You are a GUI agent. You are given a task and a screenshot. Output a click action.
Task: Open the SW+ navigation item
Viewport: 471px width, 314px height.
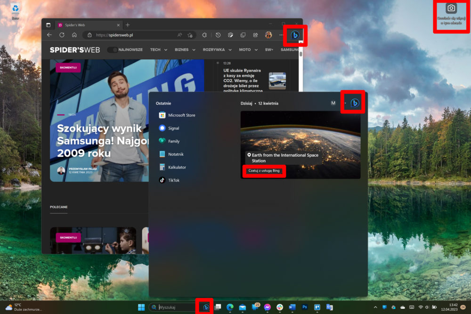[269, 50]
